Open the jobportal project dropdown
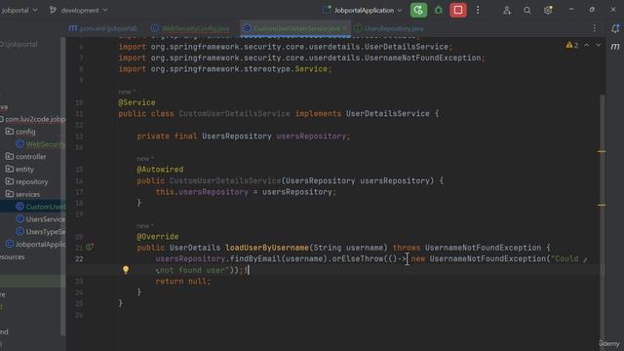Screen dimensions: 624x351 (x=19, y=11)
